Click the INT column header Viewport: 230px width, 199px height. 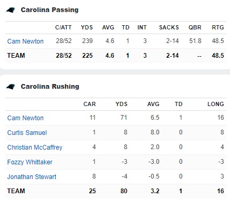click(x=142, y=27)
